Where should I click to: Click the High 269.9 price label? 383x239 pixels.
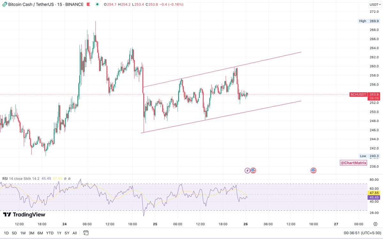coord(369,21)
